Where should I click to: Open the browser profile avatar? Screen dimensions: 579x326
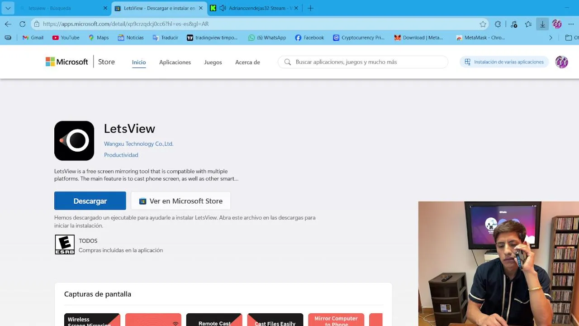click(557, 24)
